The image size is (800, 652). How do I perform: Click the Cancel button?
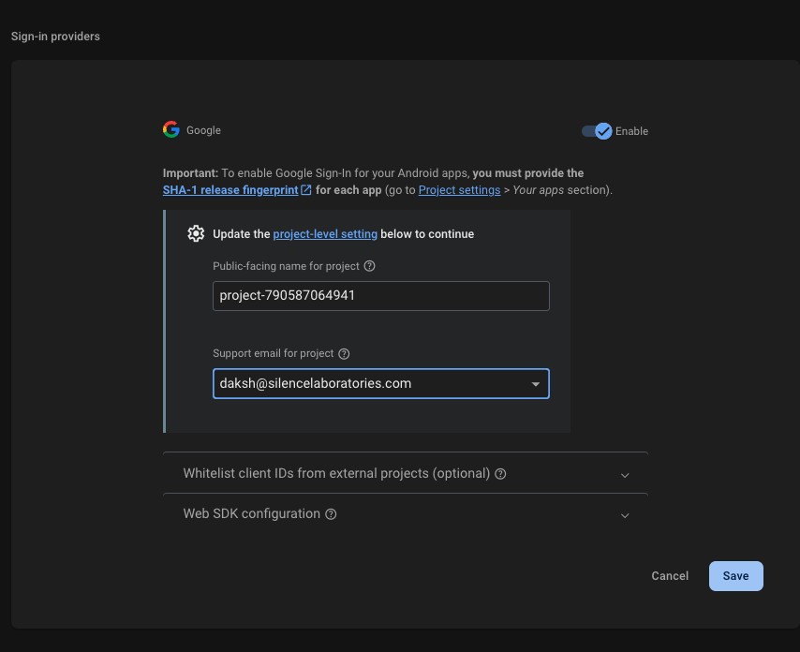pos(670,575)
